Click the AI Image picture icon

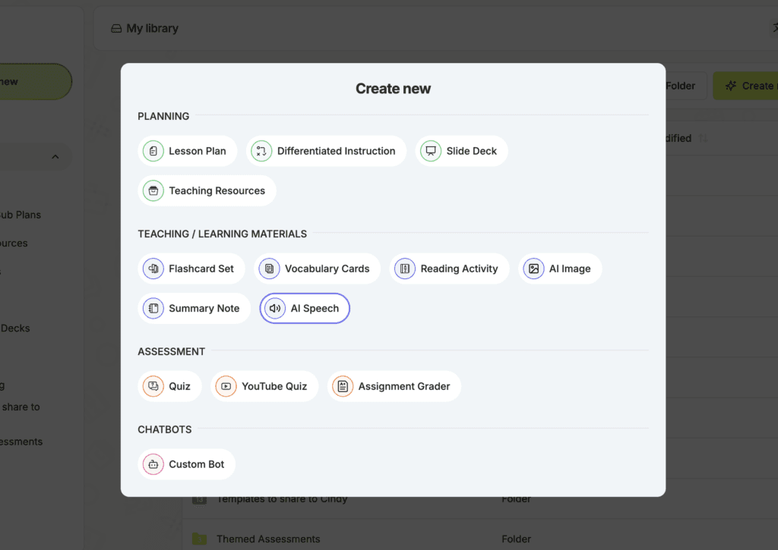533,269
